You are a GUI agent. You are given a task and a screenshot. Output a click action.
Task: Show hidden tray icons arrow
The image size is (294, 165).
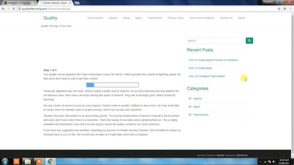pyautogui.click(x=260, y=161)
